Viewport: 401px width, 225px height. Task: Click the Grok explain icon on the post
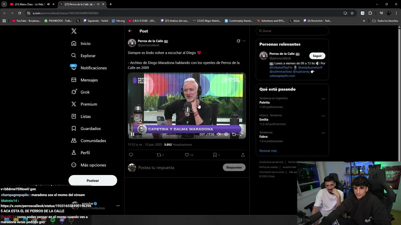click(238, 41)
